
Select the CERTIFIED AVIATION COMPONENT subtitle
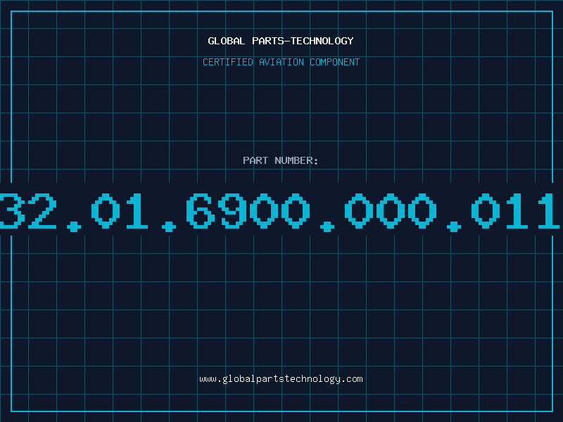(x=281, y=62)
